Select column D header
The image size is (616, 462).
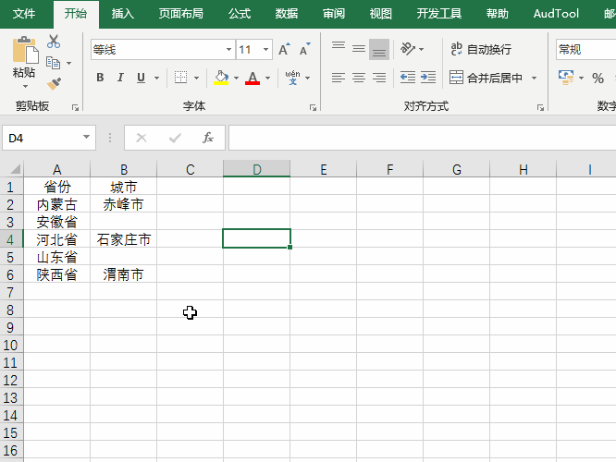[x=256, y=169]
